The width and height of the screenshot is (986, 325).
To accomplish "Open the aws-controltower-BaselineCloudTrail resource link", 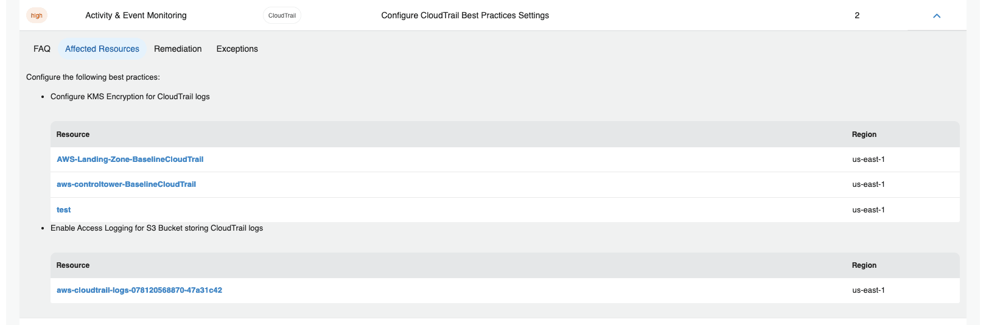I will pyautogui.click(x=127, y=184).
